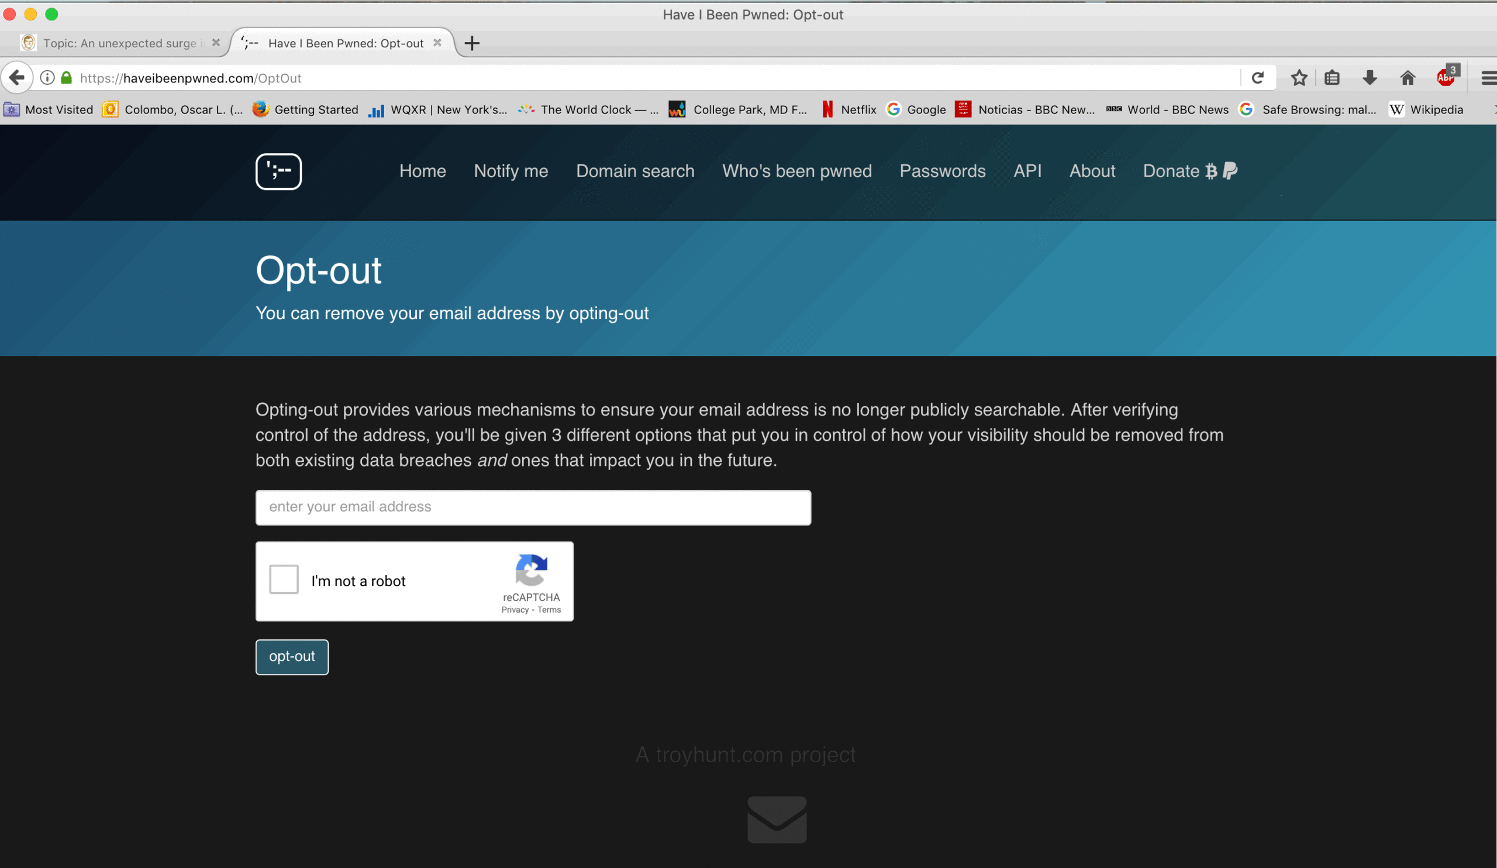Open the Who's been pwned link
Viewport: 1497px width, 868px height.
pos(796,171)
